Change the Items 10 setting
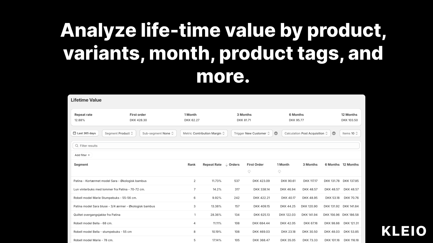The image size is (433, 243). click(350, 133)
